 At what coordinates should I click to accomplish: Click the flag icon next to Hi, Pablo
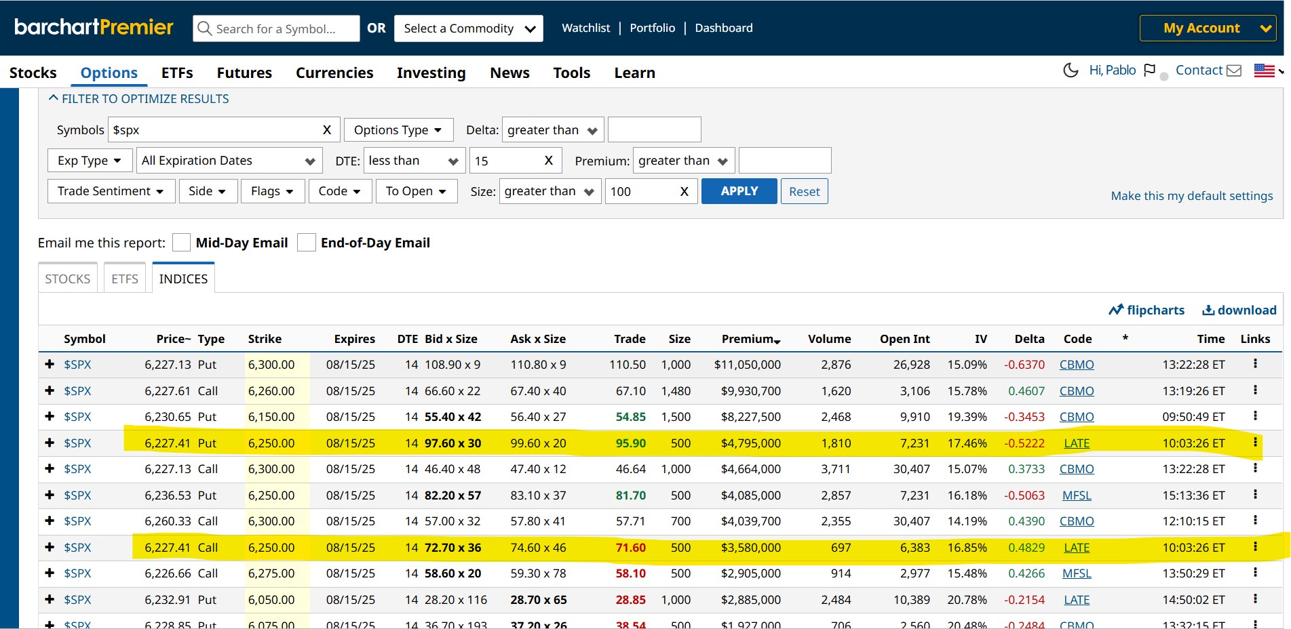point(1149,70)
